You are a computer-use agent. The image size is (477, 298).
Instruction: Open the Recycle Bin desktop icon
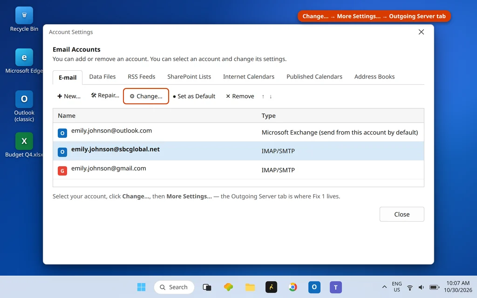click(24, 20)
